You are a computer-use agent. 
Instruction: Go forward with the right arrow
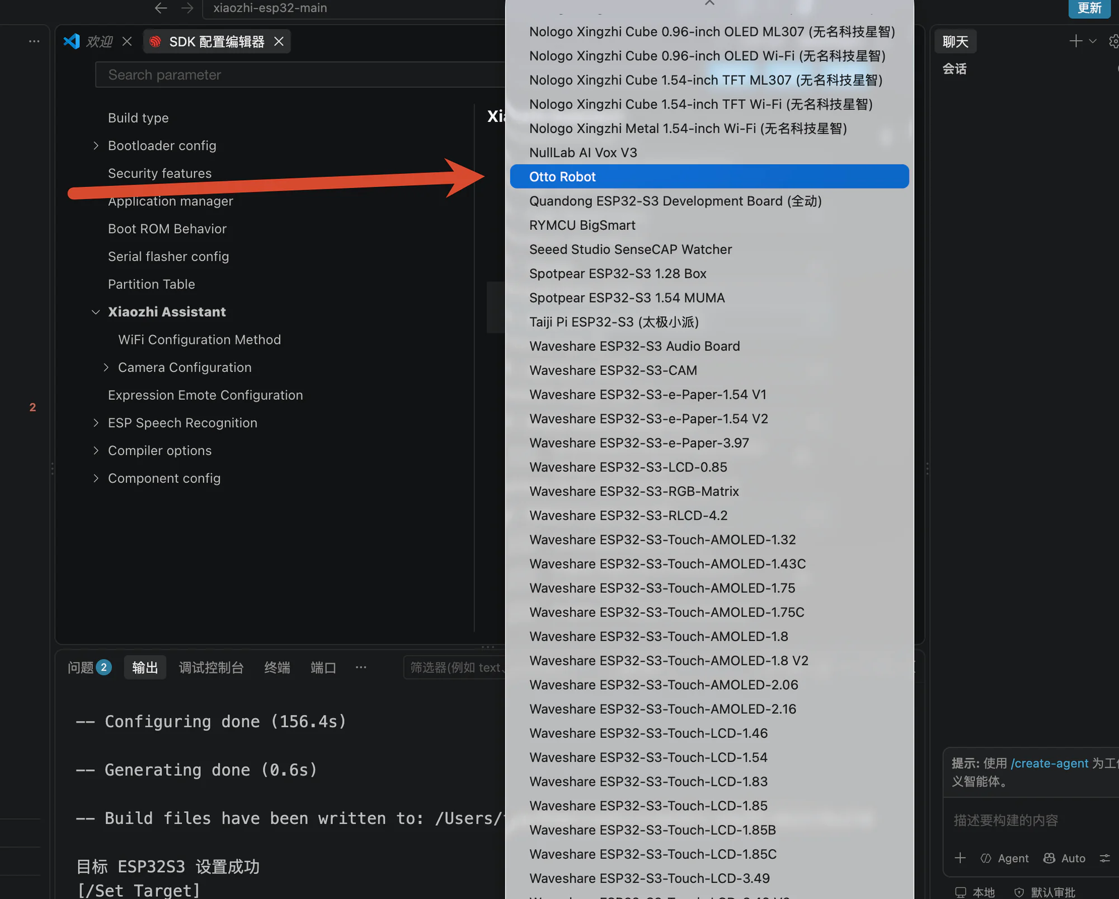187,8
